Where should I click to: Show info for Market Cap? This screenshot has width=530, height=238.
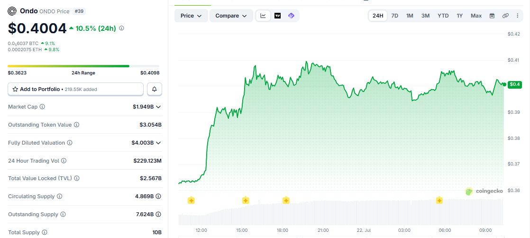[x=42, y=107]
